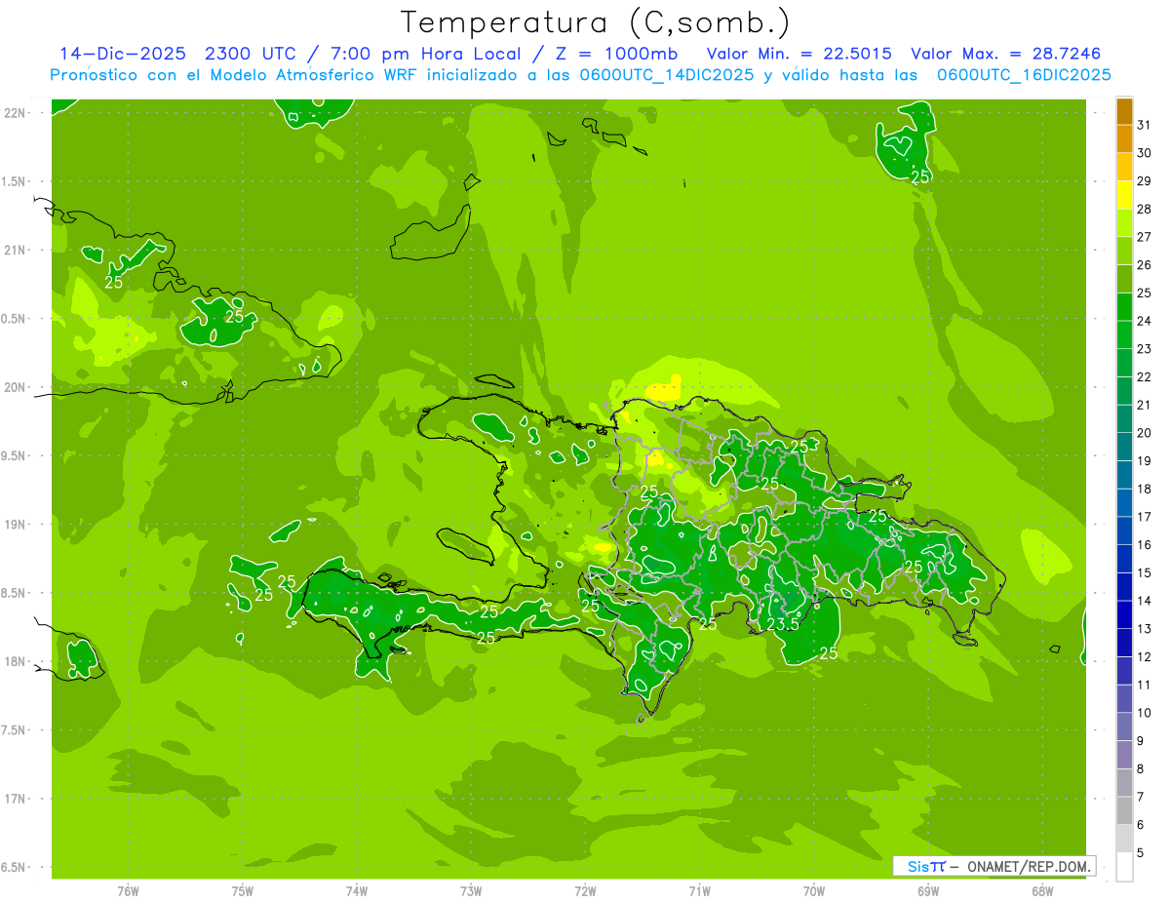Pick the green legend swatch between 23 and 24

point(1124,334)
